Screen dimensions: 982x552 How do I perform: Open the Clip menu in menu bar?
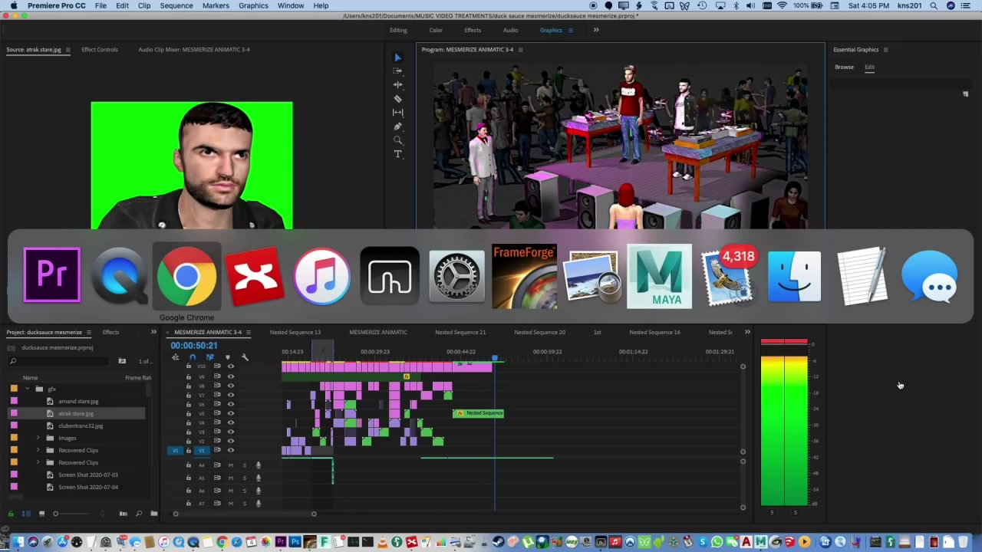click(144, 5)
